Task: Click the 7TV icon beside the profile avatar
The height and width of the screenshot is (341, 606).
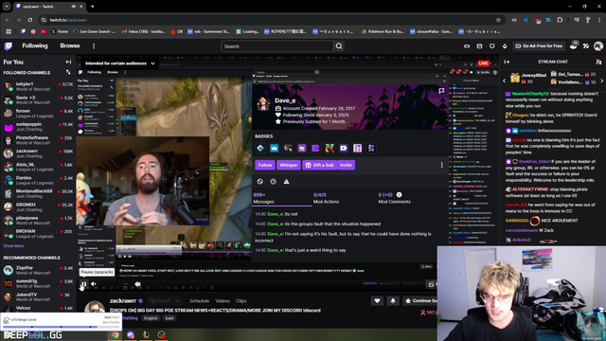Action: (586, 46)
